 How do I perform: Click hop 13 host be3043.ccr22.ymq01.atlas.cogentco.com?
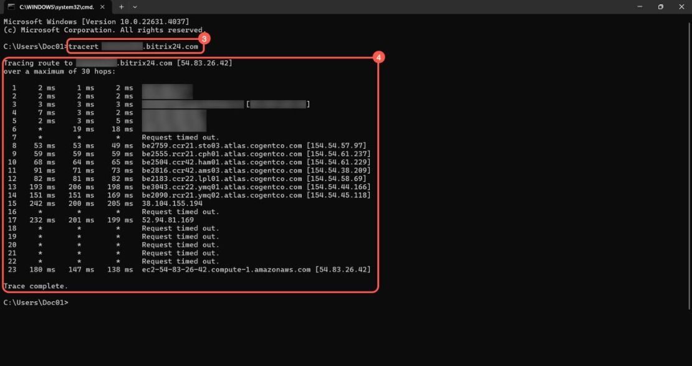pyautogui.click(x=222, y=187)
